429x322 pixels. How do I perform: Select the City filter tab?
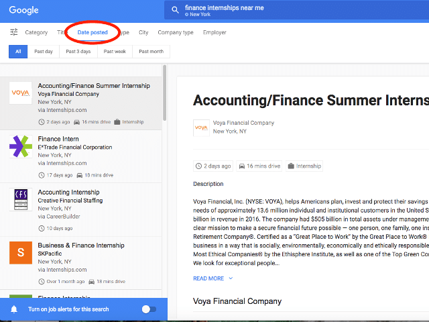(x=143, y=32)
